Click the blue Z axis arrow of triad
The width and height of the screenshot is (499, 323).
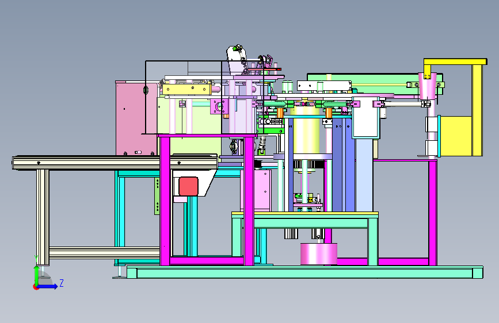tap(48, 286)
